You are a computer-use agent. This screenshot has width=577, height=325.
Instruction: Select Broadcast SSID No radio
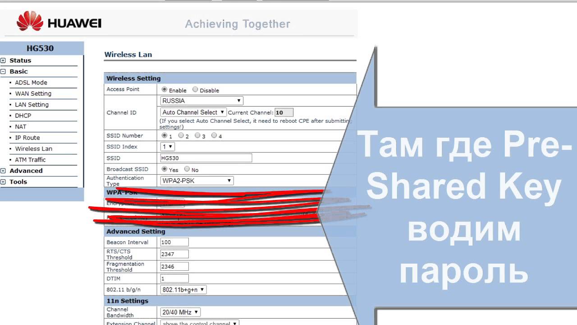click(x=187, y=169)
